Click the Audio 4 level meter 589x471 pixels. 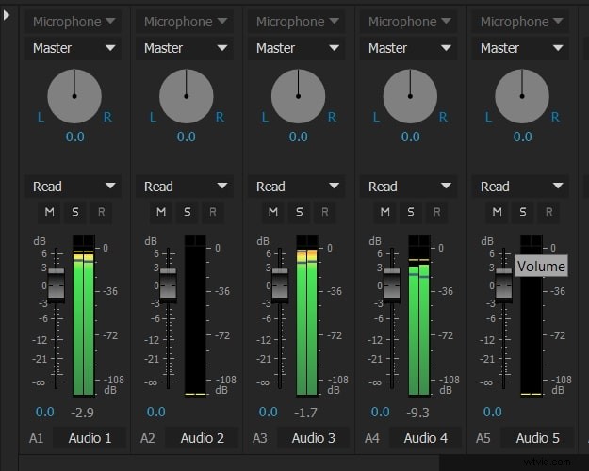[418, 316]
